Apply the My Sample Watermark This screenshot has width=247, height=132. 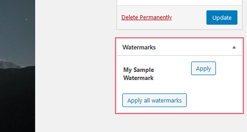[203, 68]
